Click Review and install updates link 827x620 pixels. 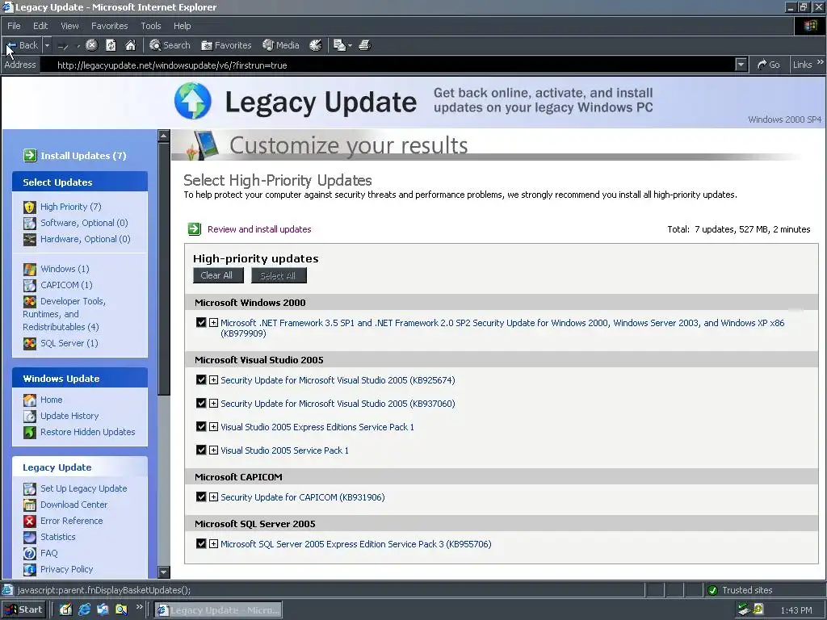click(259, 229)
